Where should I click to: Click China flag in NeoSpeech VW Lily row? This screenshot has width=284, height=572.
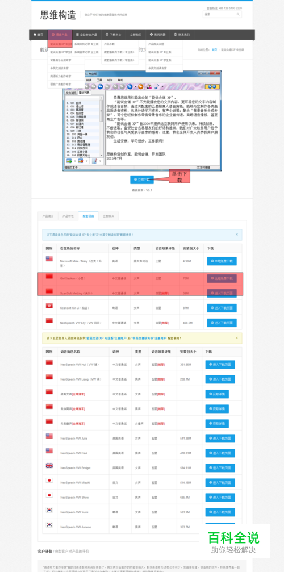[x=49, y=320]
